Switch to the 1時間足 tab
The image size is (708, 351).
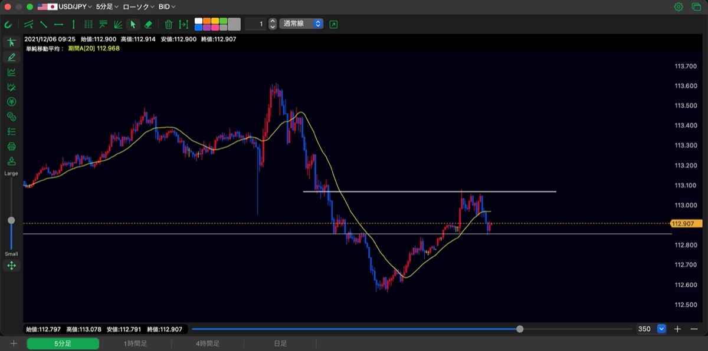(135, 343)
